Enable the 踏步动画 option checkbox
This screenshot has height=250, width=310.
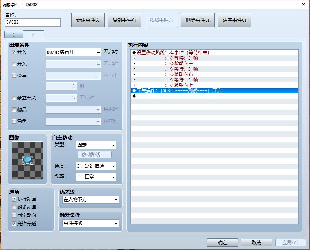(14, 207)
